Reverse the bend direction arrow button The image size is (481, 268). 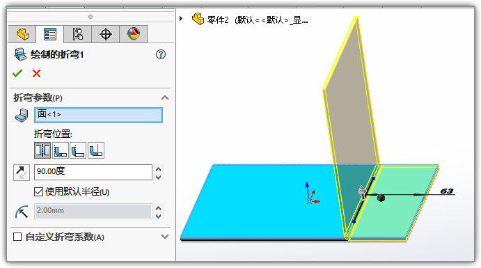[x=22, y=173]
